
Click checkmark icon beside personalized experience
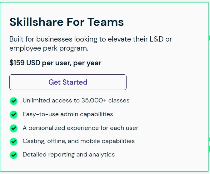click(x=13, y=128)
